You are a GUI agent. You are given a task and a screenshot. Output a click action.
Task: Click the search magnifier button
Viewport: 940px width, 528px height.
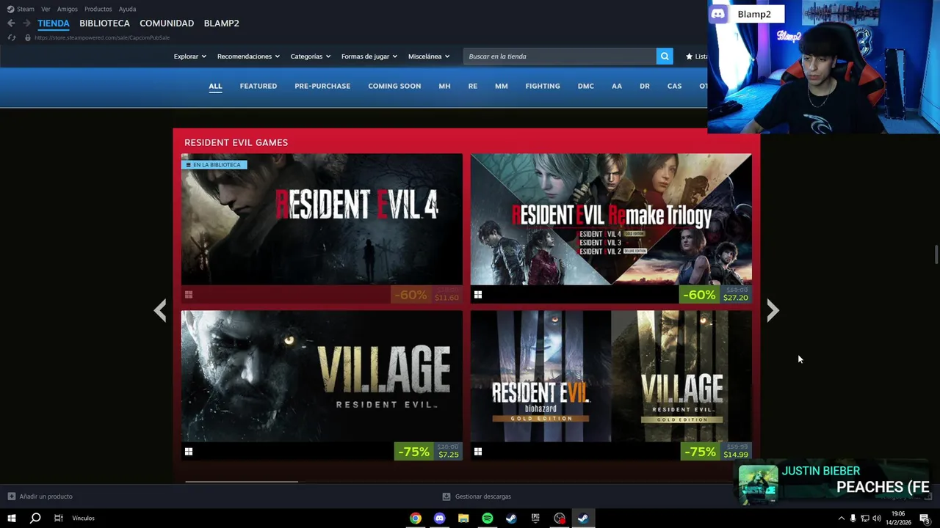pos(665,56)
